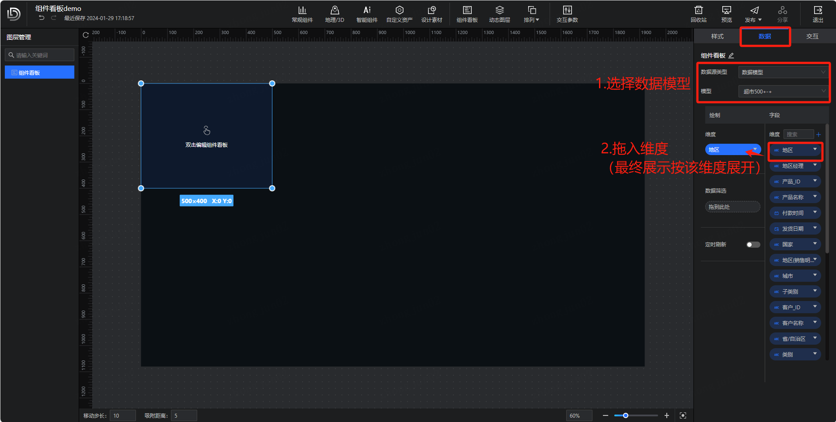This screenshot has height=422, width=836.
Task: Expand the 排列 arrangement dropdown
Action: (x=532, y=14)
